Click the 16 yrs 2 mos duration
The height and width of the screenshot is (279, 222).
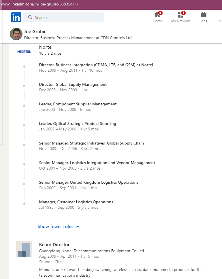pyautogui.click(x=50, y=53)
